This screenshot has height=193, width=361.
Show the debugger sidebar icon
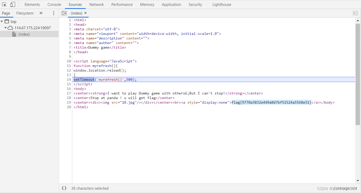355,13
